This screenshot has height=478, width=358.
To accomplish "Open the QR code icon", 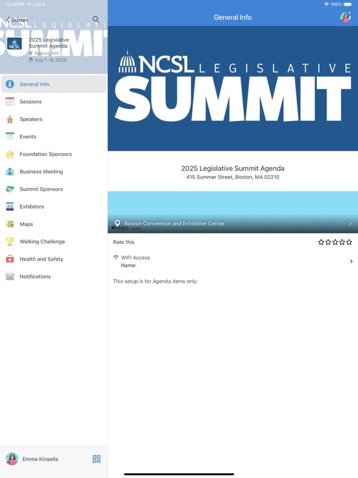I will click(96, 459).
